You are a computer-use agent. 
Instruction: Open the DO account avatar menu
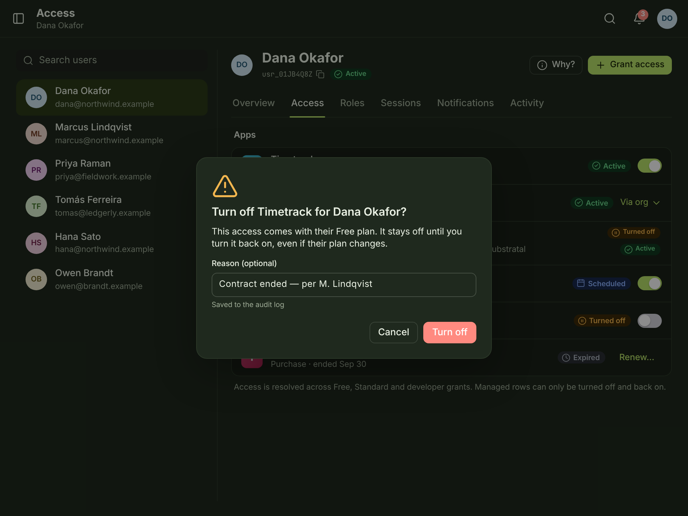[x=667, y=18]
